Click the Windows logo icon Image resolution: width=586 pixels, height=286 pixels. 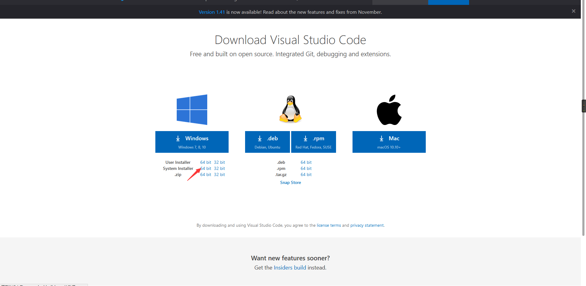[x=192, y=109]
